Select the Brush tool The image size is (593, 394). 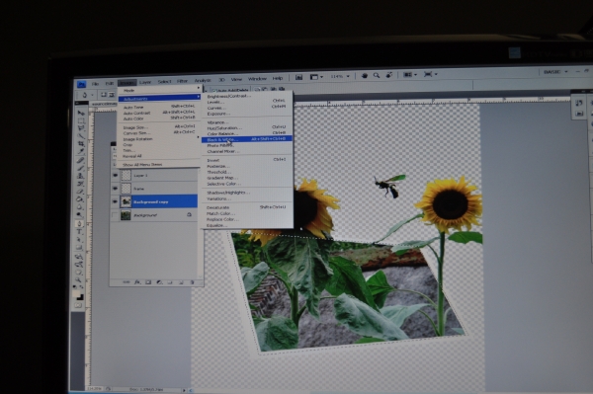(x=81, y=168)
